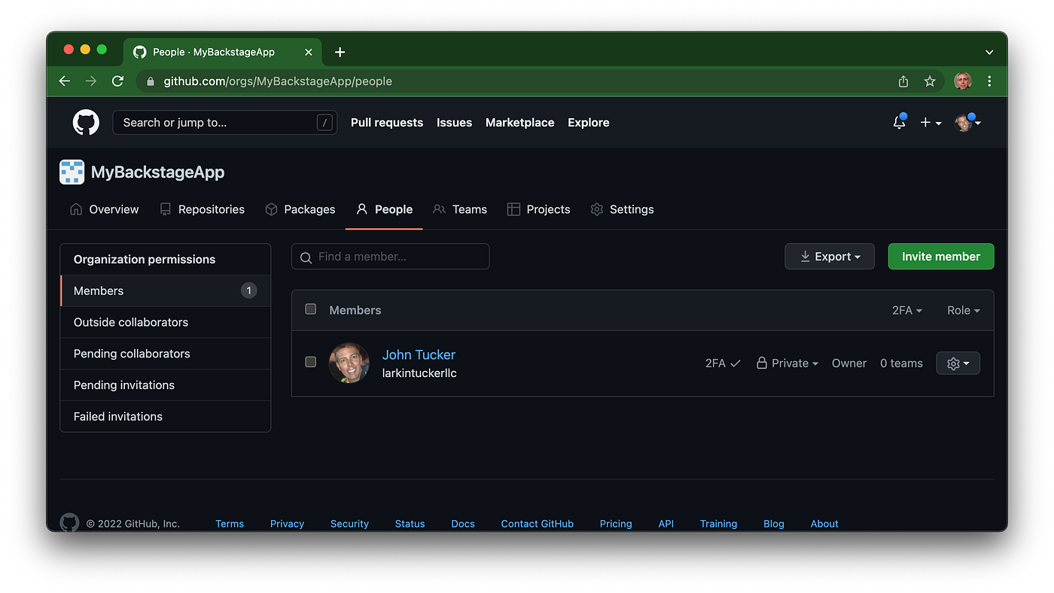Go to the Packages tab

tap(300, 209)
